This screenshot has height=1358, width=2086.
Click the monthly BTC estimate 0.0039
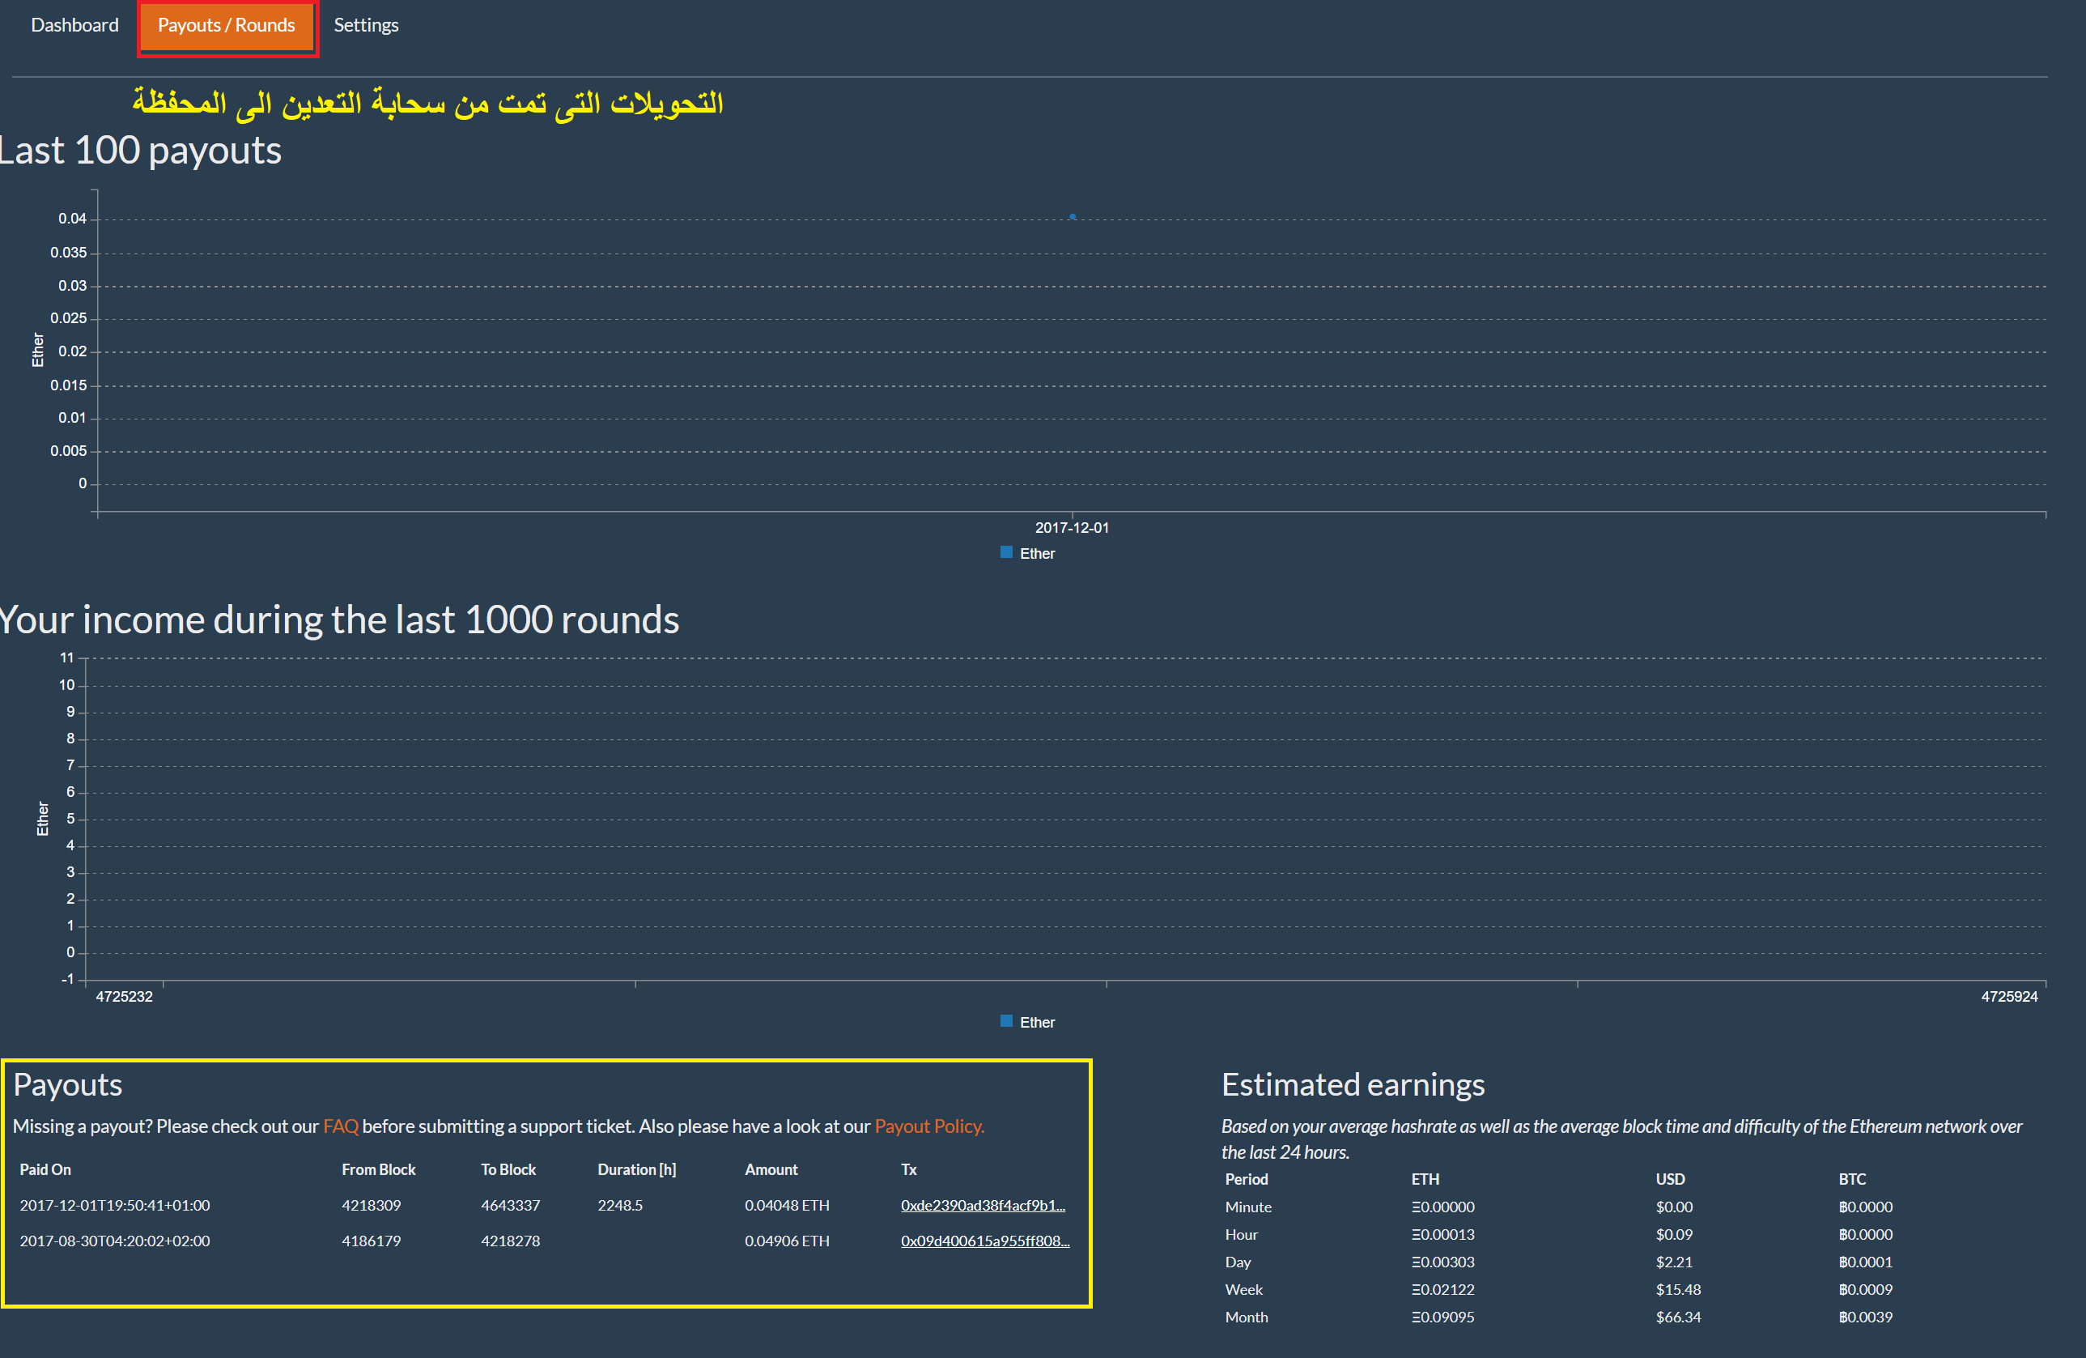click(x=1865, y=1317)
